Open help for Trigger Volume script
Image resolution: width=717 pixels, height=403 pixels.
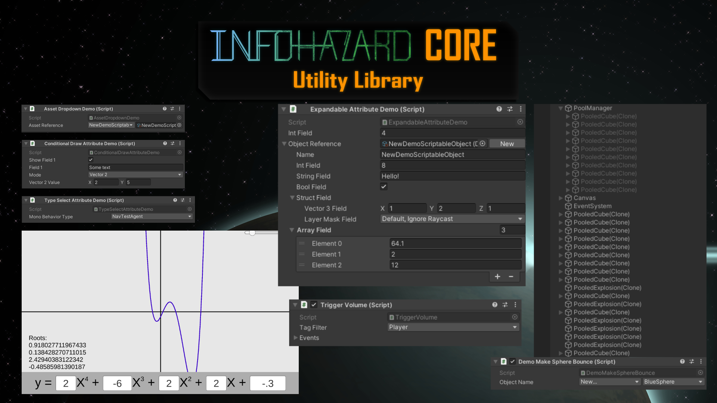[495, 304]
